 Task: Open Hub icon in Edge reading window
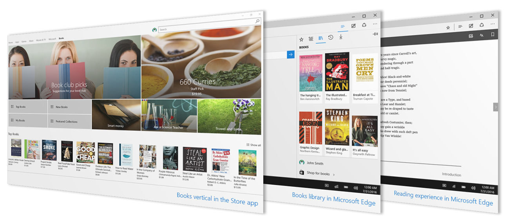pyautogui.click(x=460, y=27)
